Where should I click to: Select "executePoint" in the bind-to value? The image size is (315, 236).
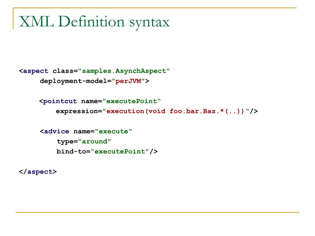tap(120, 151)
